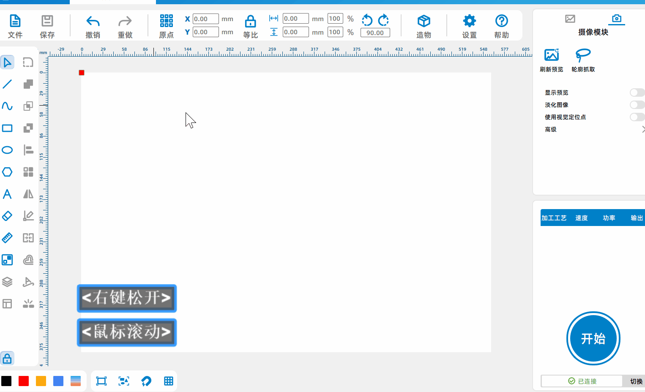The height and width of the screenshot is (392, 645).
Task: Select the pointer selection tool
Action: click(7, 63)
